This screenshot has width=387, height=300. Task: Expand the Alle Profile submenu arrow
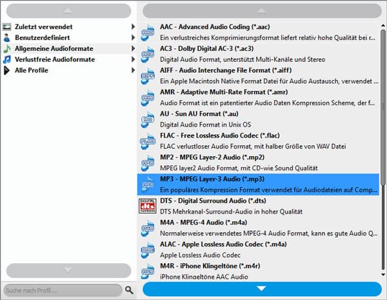(x=133, y=70)
